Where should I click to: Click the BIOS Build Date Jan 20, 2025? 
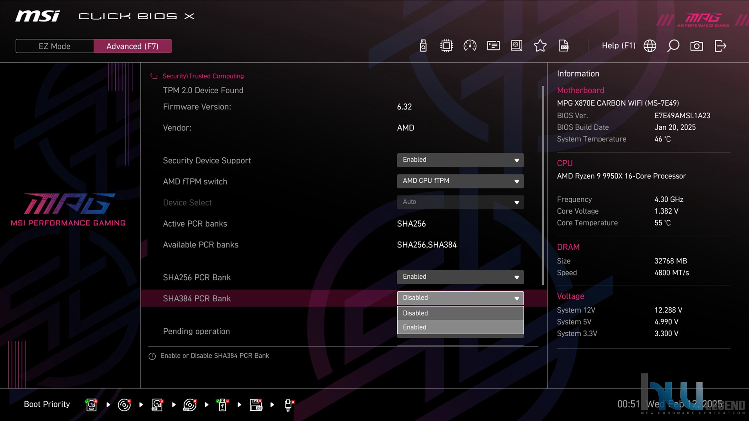(x=675, y=127)
